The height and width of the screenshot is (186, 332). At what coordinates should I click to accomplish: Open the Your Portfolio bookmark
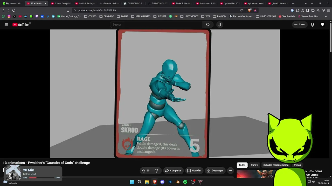pos(287,16)
